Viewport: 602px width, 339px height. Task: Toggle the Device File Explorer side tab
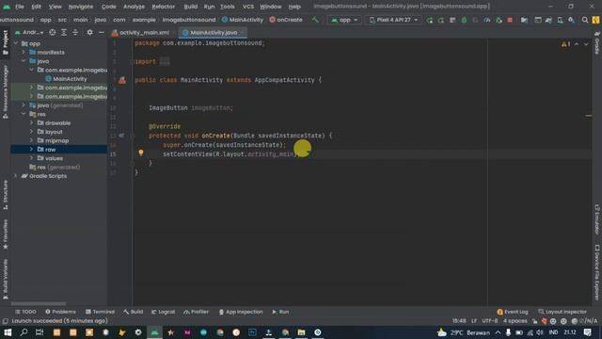pyautogui.click(x=597, y=272)
